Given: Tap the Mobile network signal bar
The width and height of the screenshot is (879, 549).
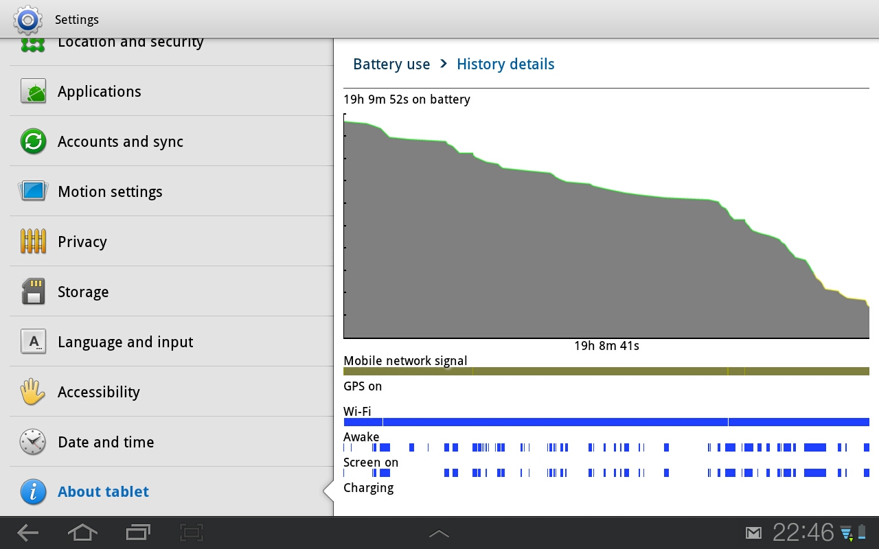Looking at the screenshot, I should pyautogui.click(x=606, y=371).
